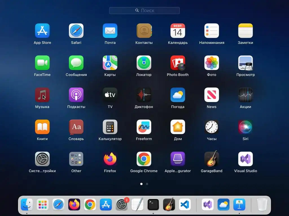Open the Диктофон voice recorder

point(144,95)
